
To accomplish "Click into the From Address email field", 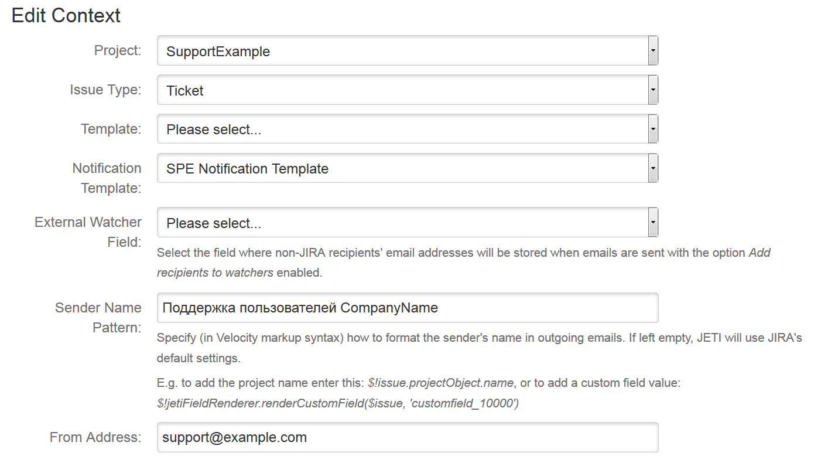I will (x=408, y=437).
